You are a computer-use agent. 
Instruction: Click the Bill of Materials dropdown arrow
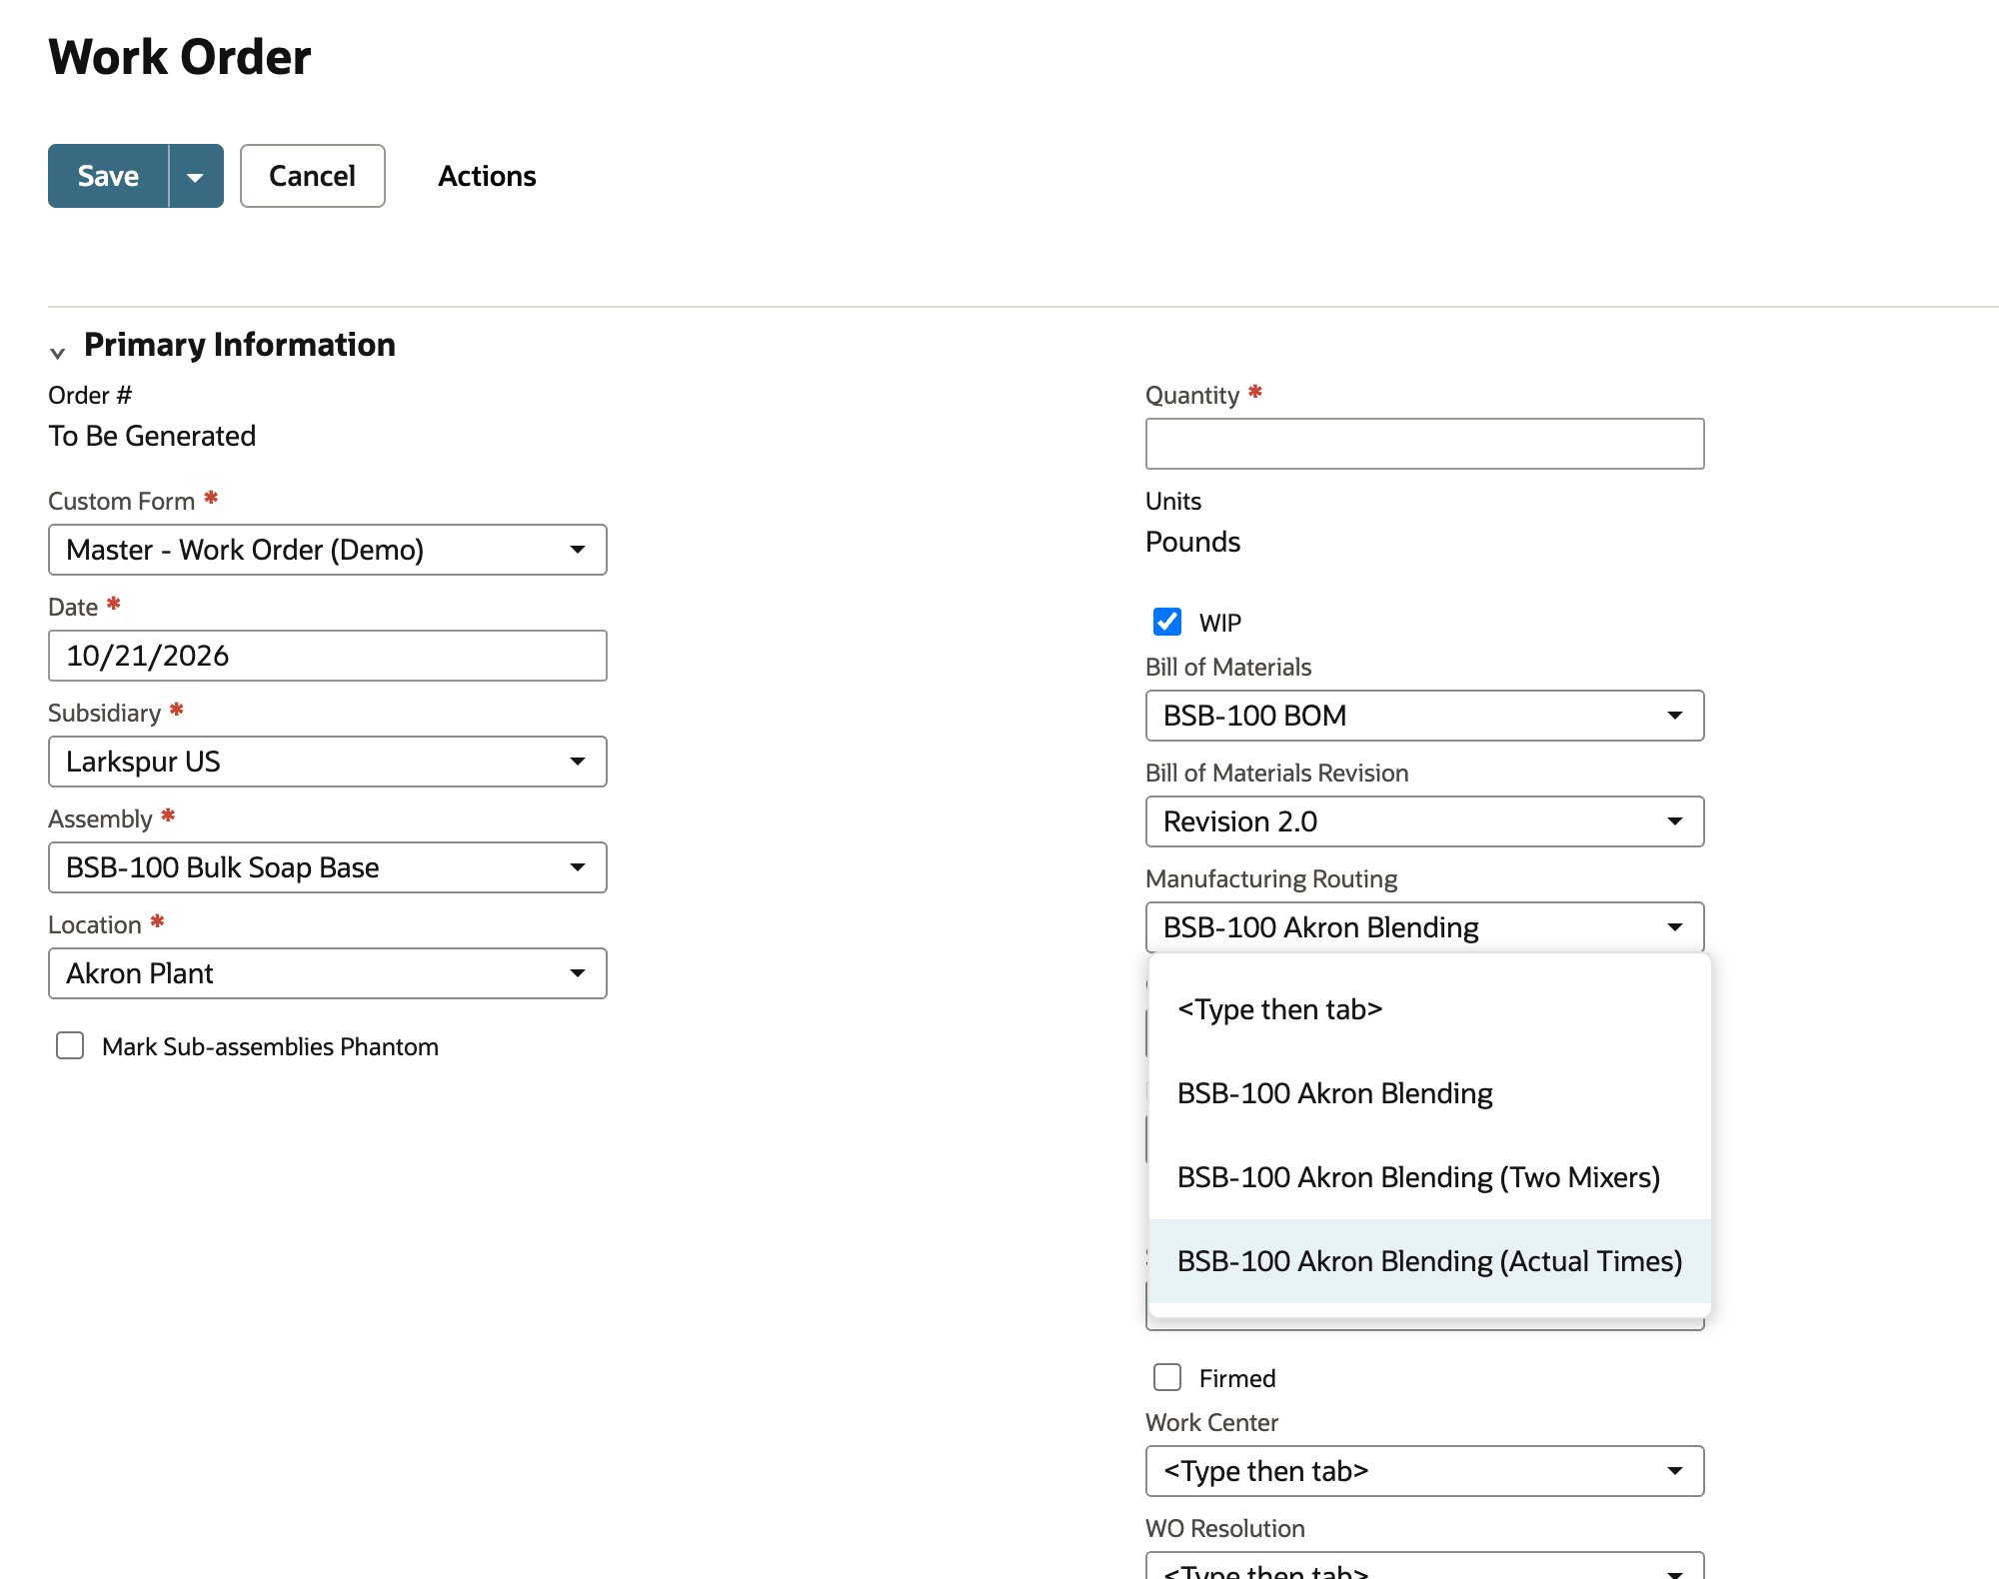tap(1674, 716)
